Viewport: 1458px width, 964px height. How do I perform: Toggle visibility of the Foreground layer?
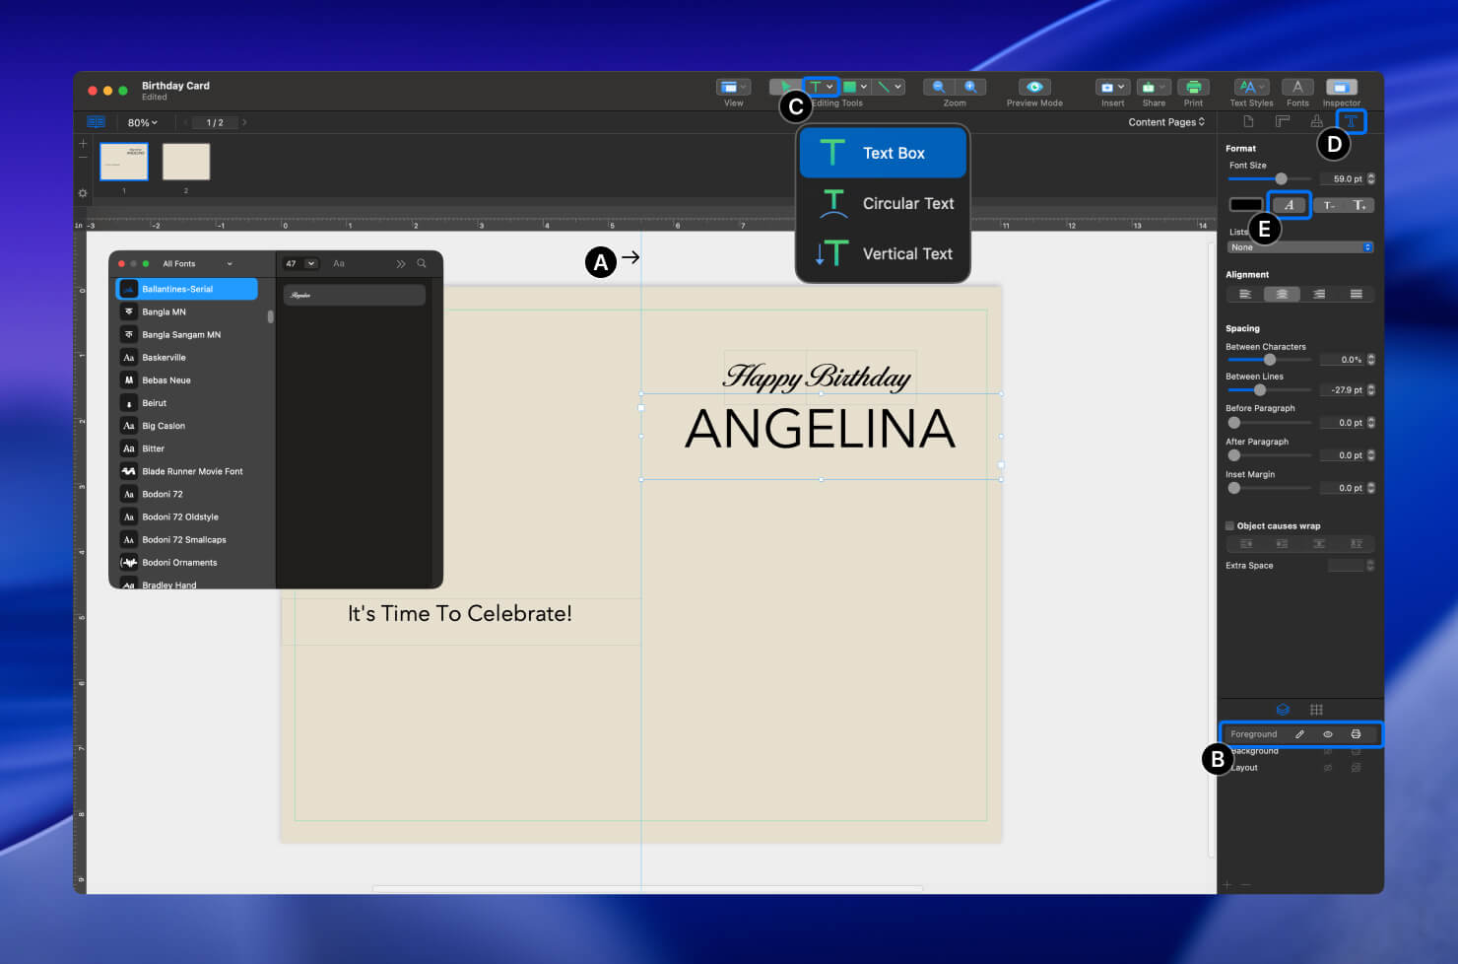click(x=1327, y=733)
